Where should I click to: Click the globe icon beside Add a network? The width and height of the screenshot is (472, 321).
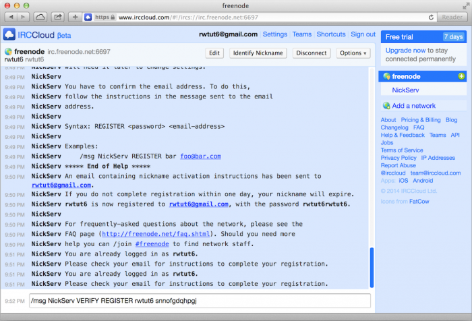386,106
